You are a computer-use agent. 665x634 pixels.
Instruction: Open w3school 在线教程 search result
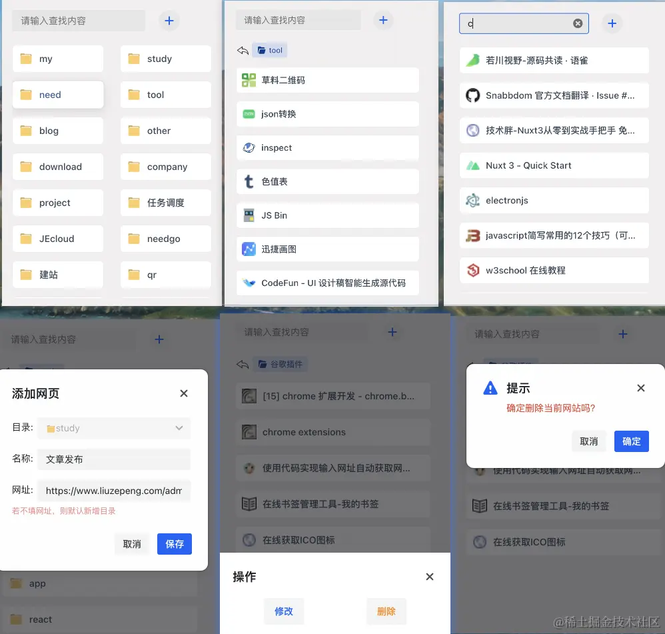coord(554,270)
